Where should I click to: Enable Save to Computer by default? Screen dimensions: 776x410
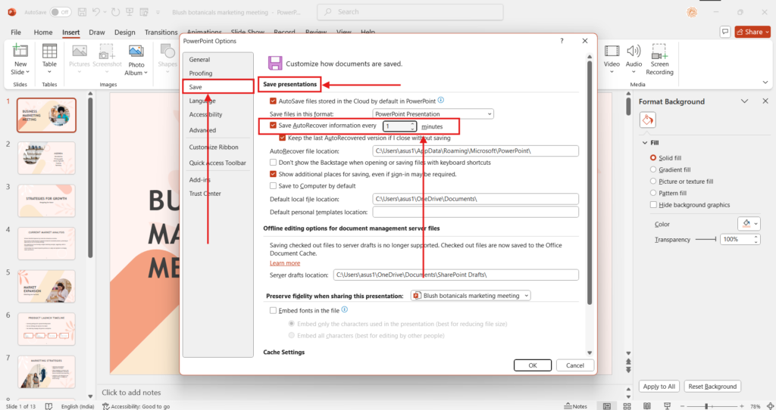274,185
